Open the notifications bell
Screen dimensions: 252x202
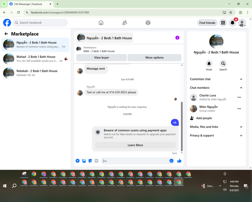point(232,23)
